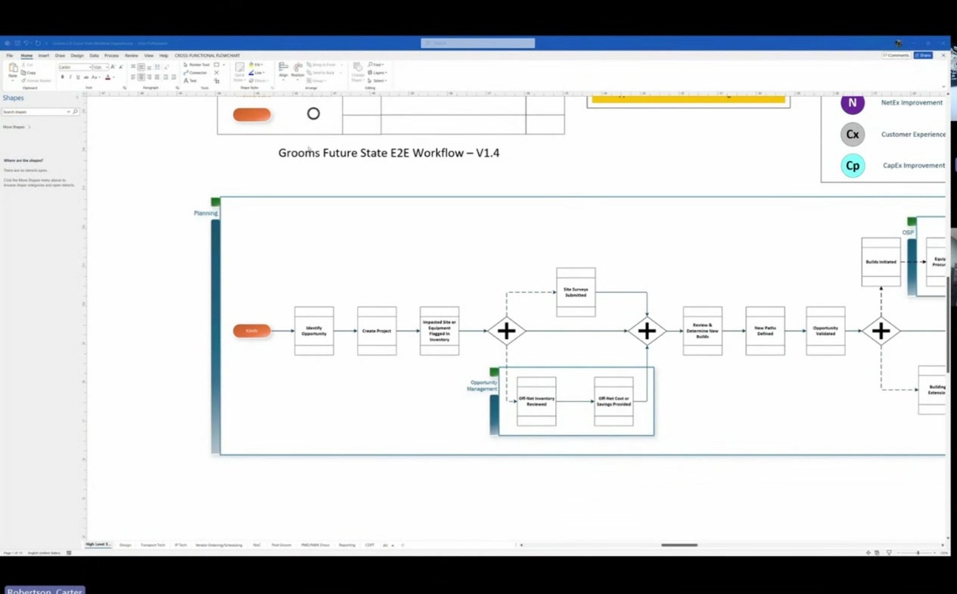
Task: Expand More Shapes in Shapes panel
Action: (x=16, y=127)
